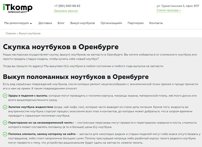This screenshot has height=147, width=202.
Task: Click the paragraph starting Есть ряд серьёзных повреждений
Action: (101, 86)
